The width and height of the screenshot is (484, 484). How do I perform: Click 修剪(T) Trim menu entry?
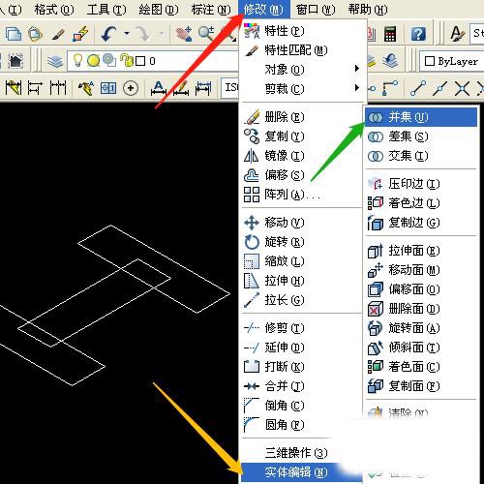[302, 328]
